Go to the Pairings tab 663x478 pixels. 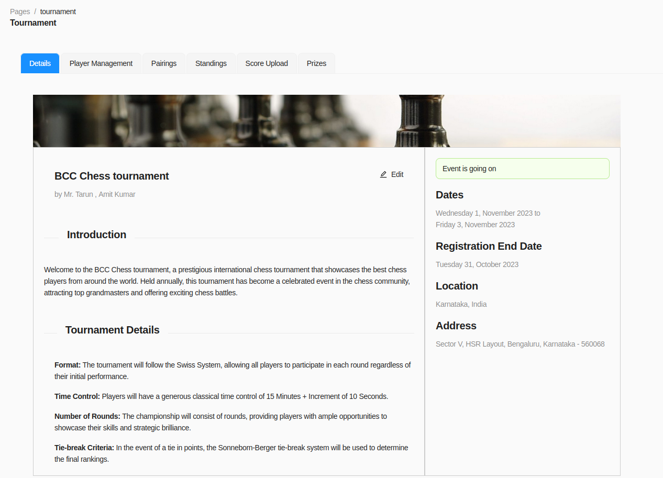click(164, 63)
